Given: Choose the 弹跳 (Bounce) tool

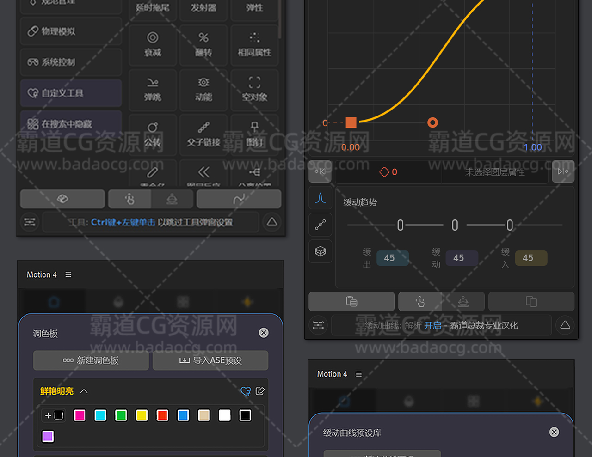Looking at the screenshot, I should (x=153, y=89).
